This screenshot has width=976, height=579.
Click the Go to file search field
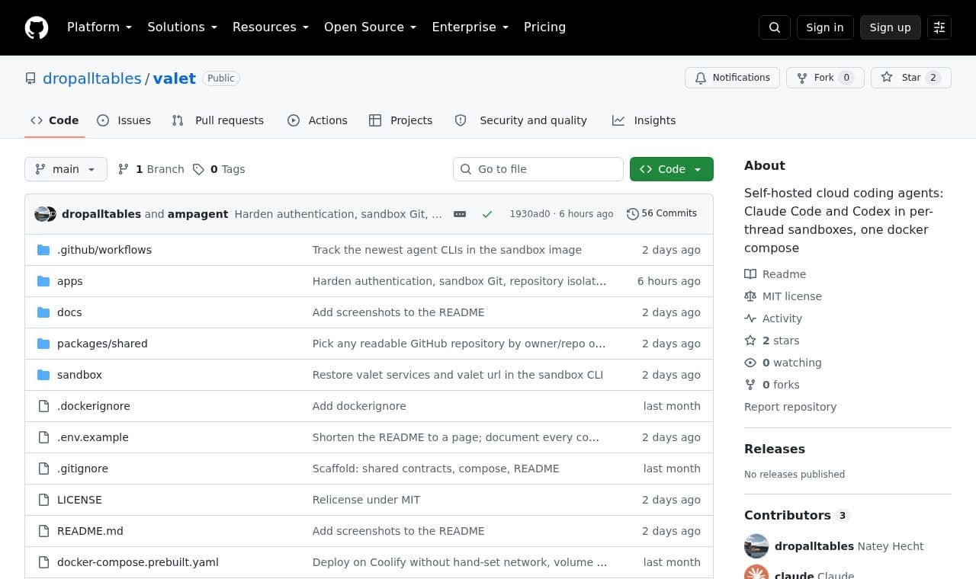(538, 169)
